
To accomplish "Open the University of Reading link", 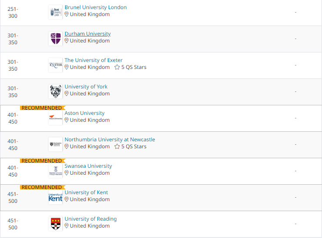I will (x=91, y=219).
